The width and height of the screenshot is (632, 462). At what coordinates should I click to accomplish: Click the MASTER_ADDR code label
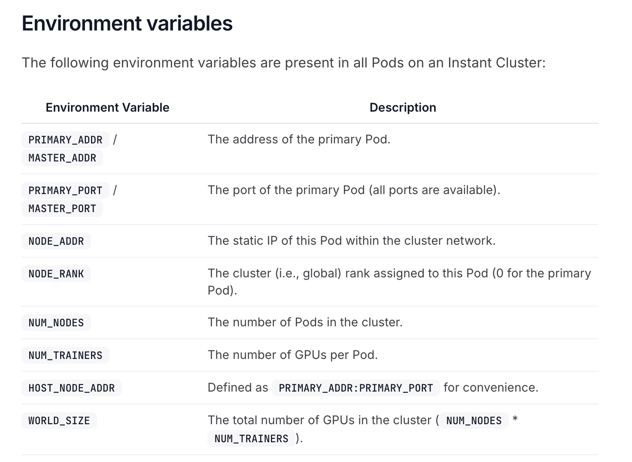(62, 158)
